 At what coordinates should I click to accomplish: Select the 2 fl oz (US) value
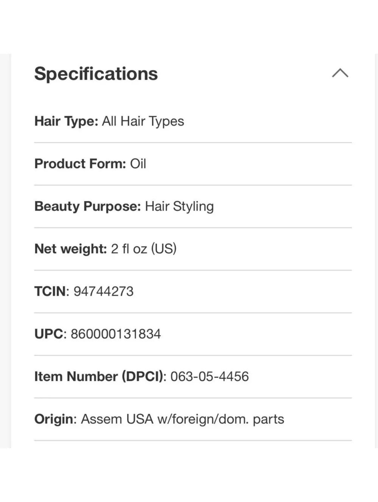click(x=144, y=249)
